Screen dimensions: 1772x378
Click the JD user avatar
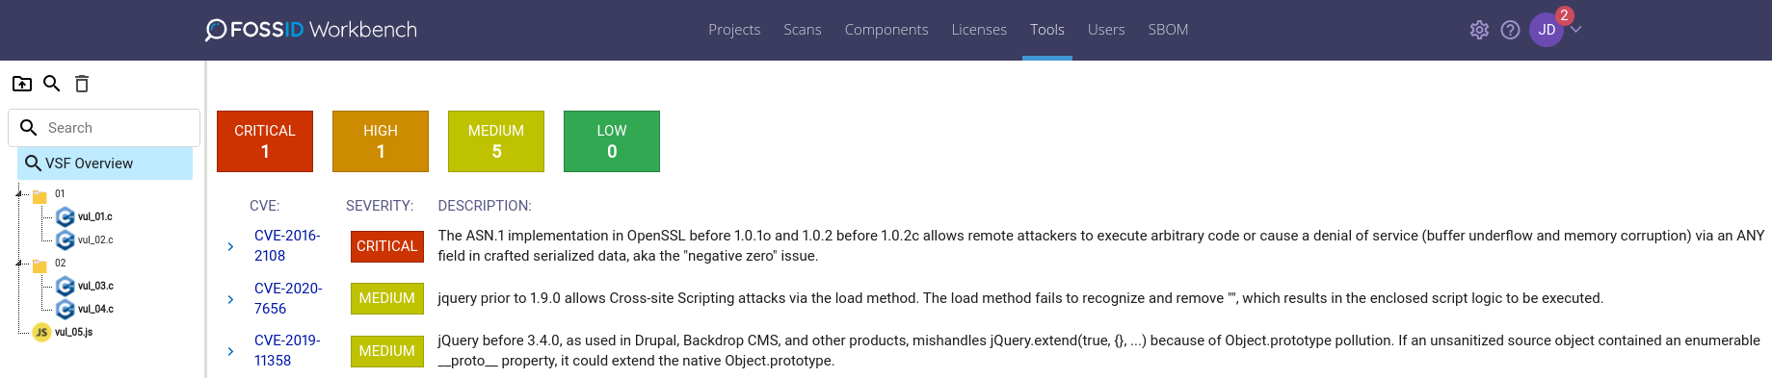coord(1547,30)
